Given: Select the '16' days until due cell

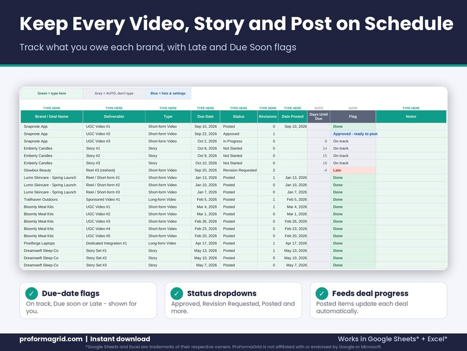Looking at the screenshot, I should coord(319,163).
